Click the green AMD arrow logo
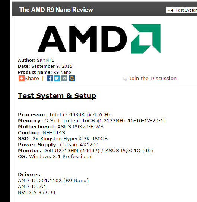The width and height of the screenshot is (197, 202). 146,39
